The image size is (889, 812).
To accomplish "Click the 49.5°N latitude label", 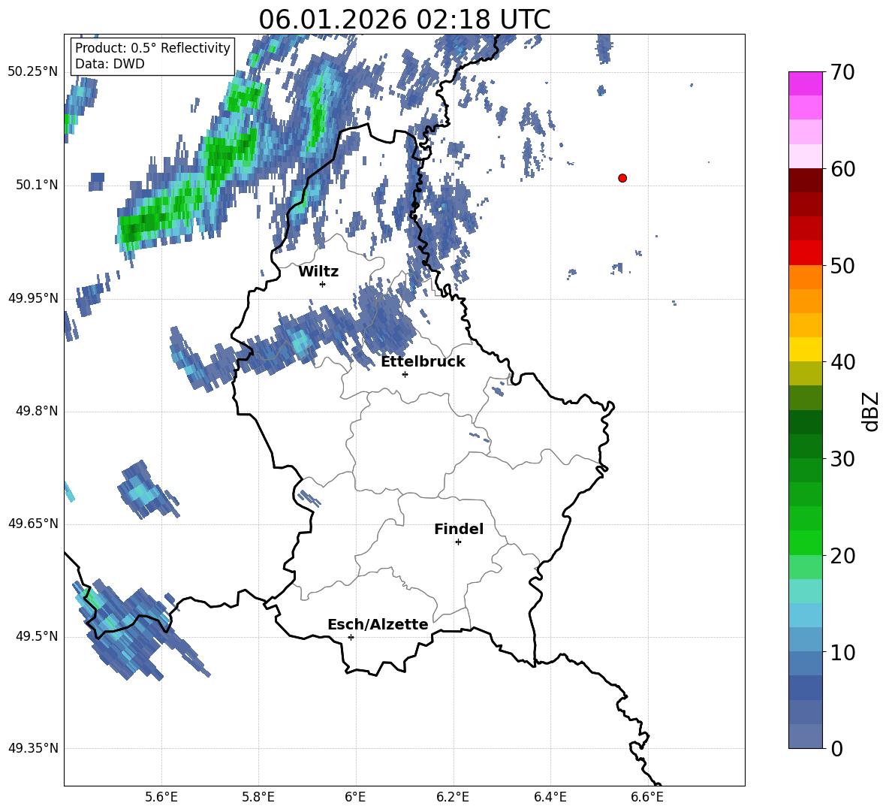I will (x=37, y=636).
